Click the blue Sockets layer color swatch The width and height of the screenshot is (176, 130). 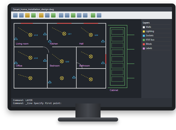(x=144, y=36)
